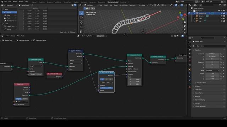Select Edge domain in spreadsheet sidebar
This screenshot has height=127, width=227.
coord(10,15)
